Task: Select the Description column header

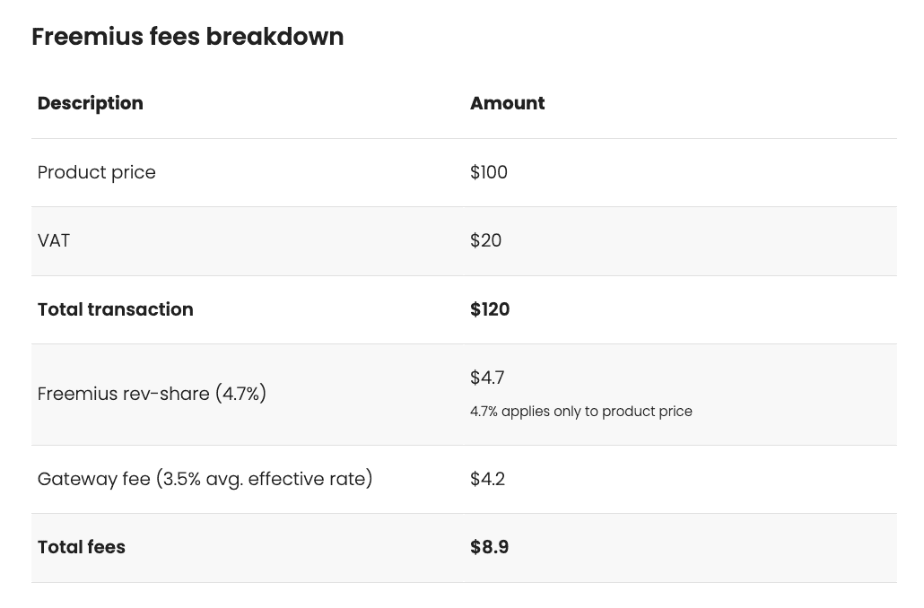Action: click(91, 103)
